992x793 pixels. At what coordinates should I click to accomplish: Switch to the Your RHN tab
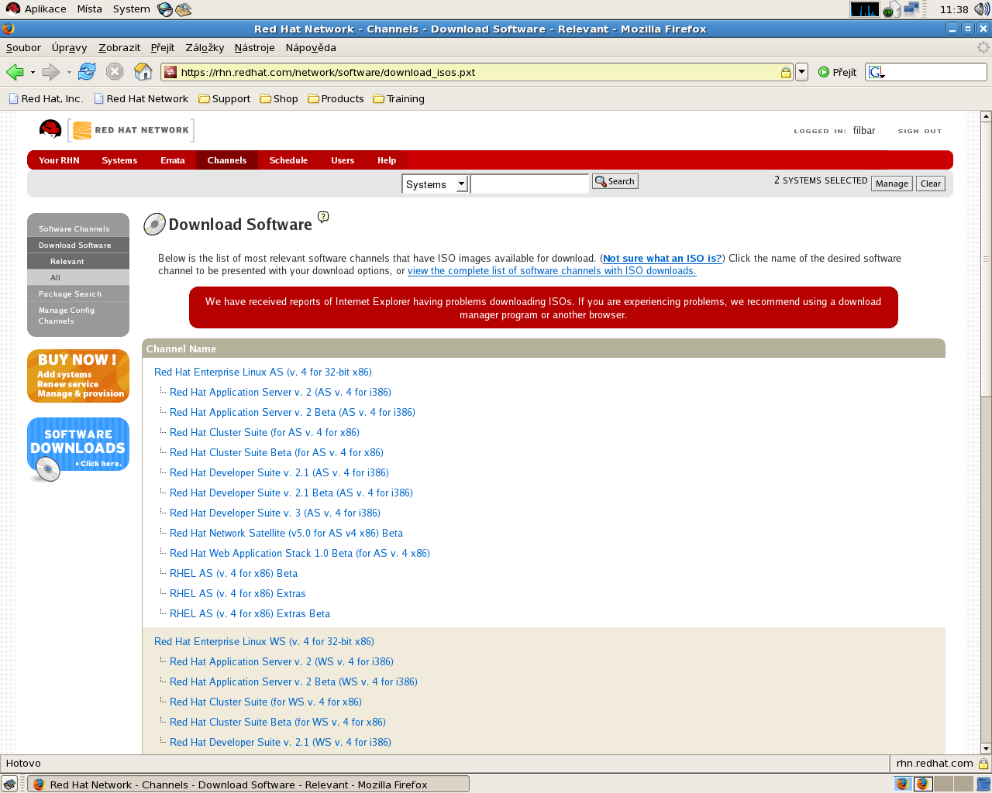tap(59, 160)
